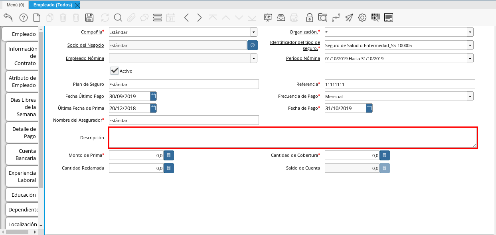Open the Help icon in toolbar
Viewport: 496px width, 235px height.
[x=24, y=18]
